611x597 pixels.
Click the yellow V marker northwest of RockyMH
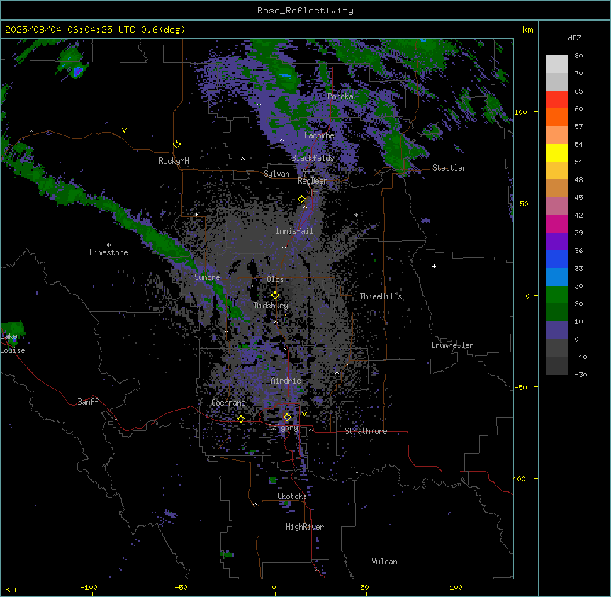124,130
